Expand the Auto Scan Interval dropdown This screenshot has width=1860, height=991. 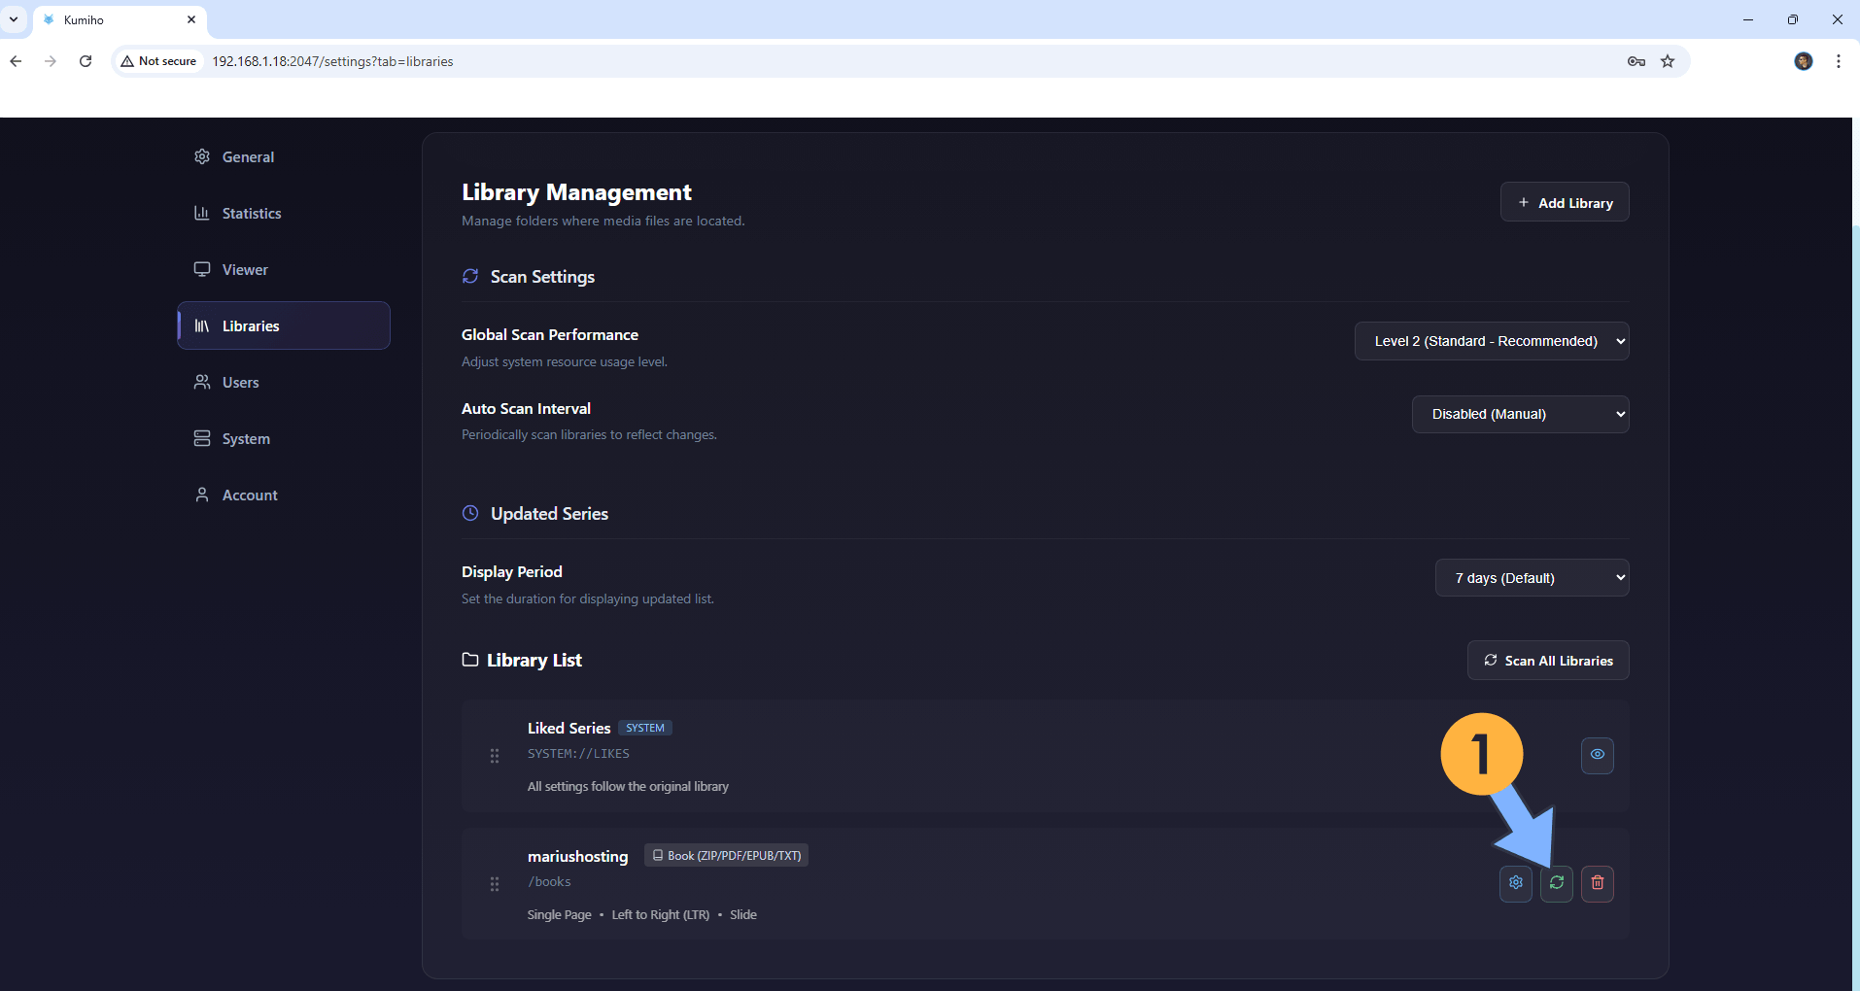1519,414
